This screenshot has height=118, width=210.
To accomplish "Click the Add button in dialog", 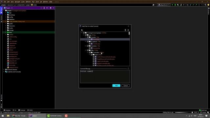I will tap(116, 86).
